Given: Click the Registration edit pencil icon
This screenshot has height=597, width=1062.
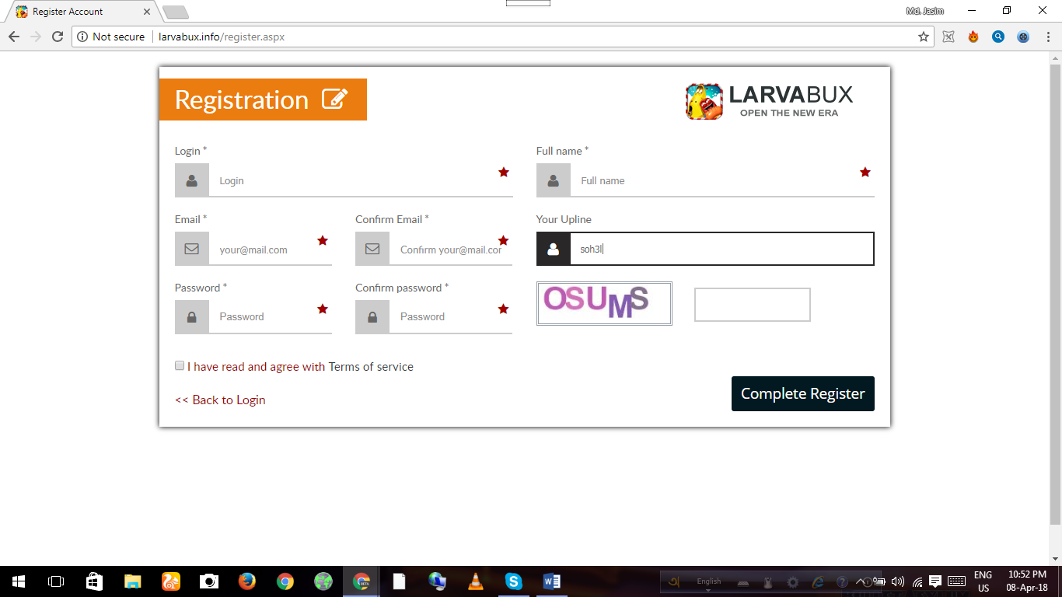Looking at the screenshot, I should [335, 99].
